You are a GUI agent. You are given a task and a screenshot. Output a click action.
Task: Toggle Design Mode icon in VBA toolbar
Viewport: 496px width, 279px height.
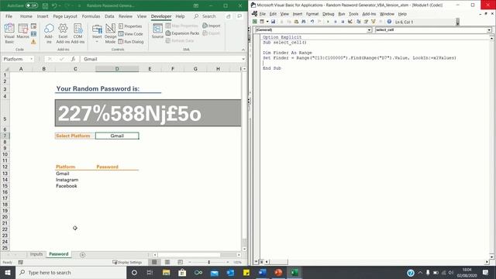[x=350, y=22]
